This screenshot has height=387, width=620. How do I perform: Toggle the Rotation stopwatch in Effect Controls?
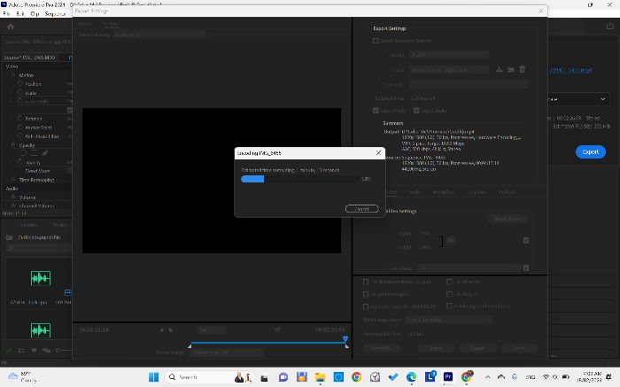[x=20, y=118]
